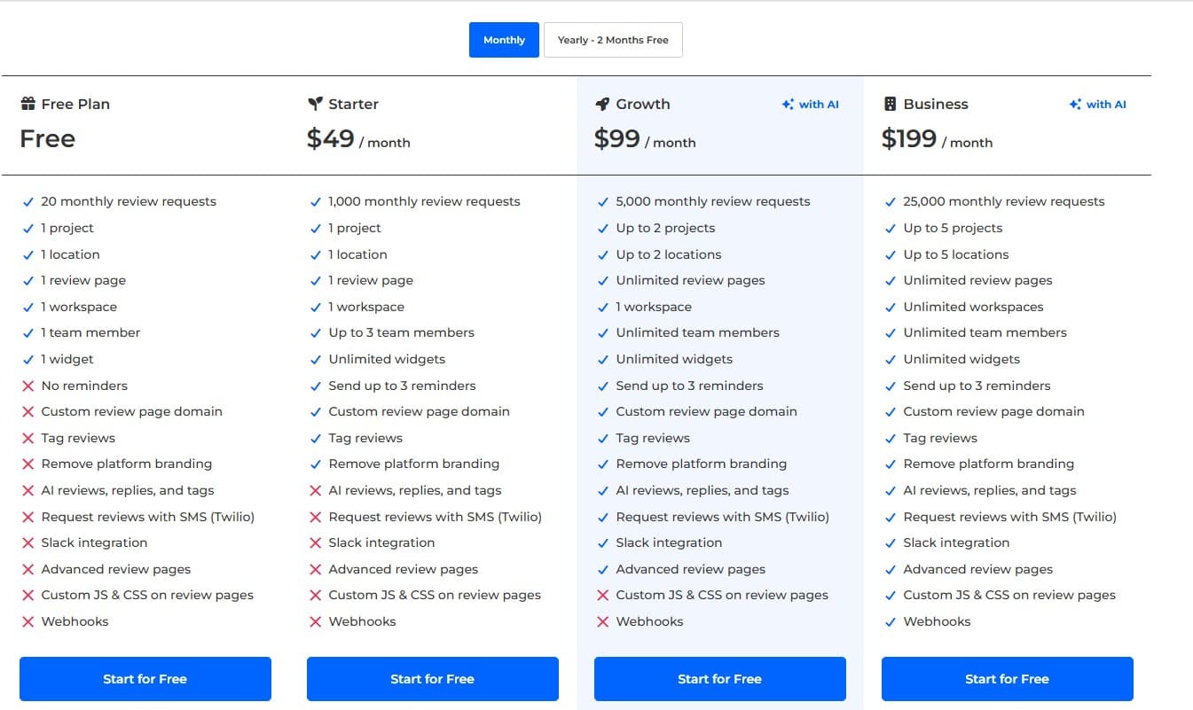
Task: Click the red X next to Webhooks in Growth
Action: coord(603,621)
